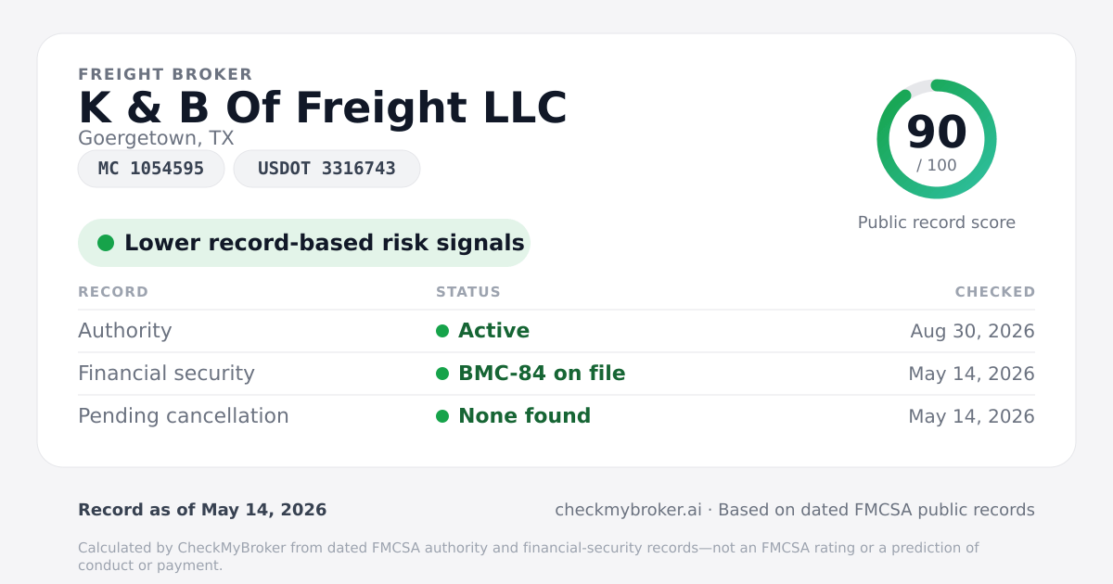
Task: Select the USDOT 3316743 badge
Action: point(326,169)
